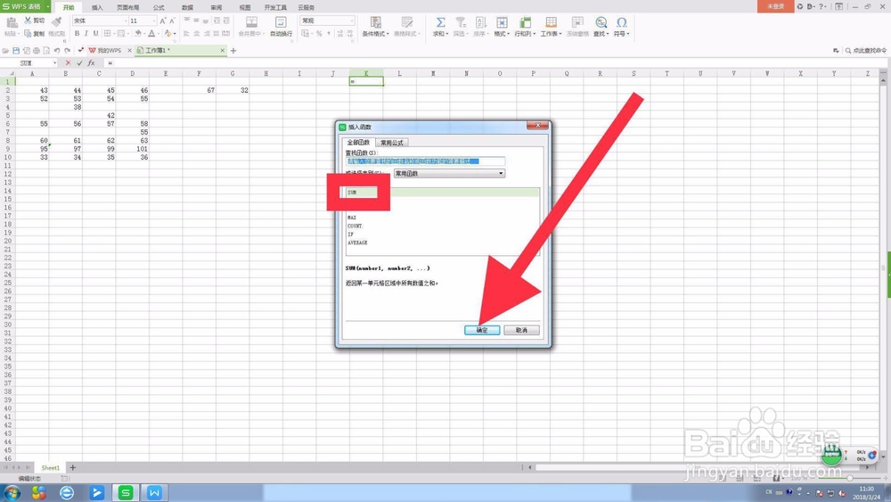891x502 pixels.
Task: Click the 确定 button in the dialog
Action: (x=482, y=330)
